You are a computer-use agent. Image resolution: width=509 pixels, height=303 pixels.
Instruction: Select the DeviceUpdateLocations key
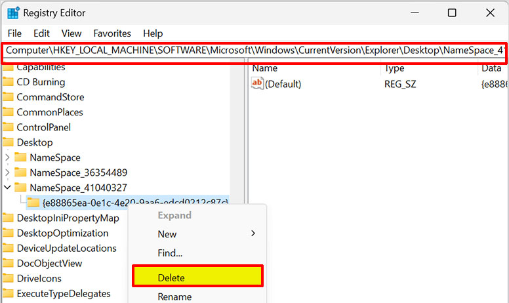click(66, 248)
